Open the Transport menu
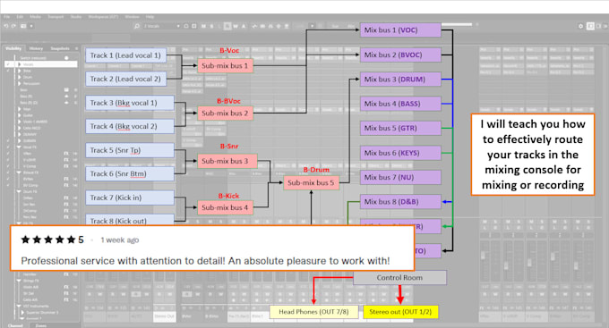The image size is (609, 328). 56,17
